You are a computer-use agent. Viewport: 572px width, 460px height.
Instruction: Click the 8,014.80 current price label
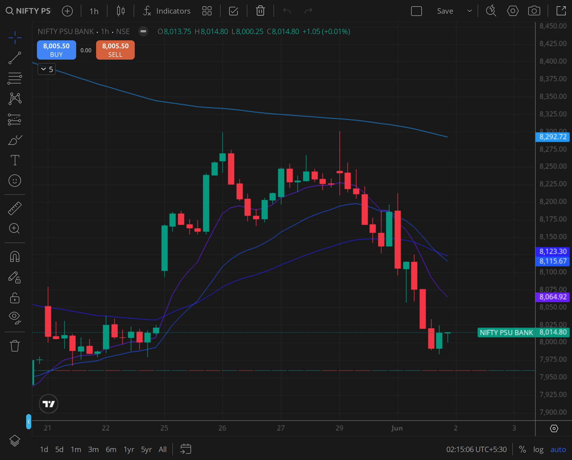click(553, 332)
